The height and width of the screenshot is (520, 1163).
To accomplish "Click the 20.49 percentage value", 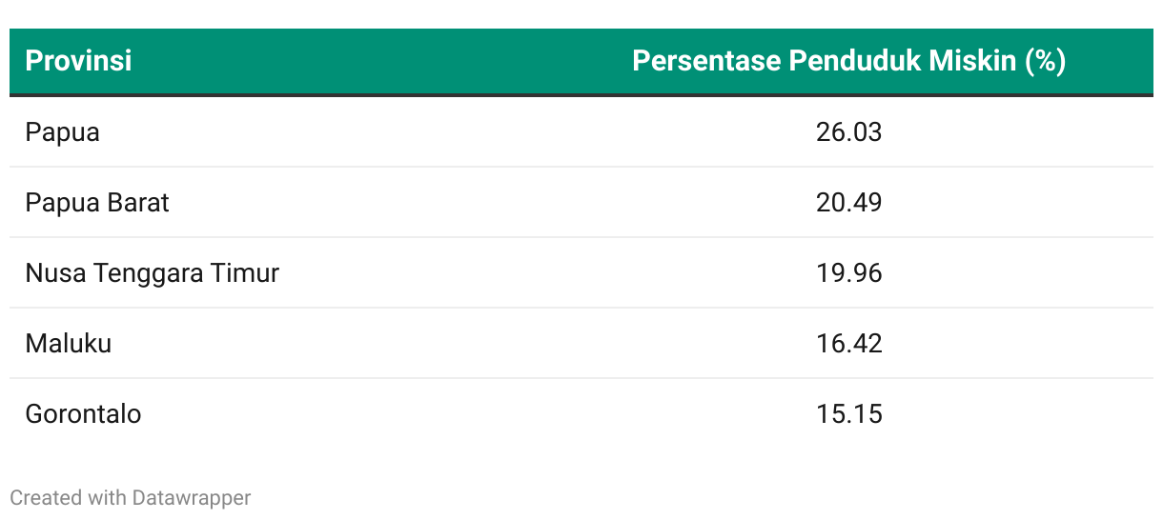I will [x=848, y=202].
